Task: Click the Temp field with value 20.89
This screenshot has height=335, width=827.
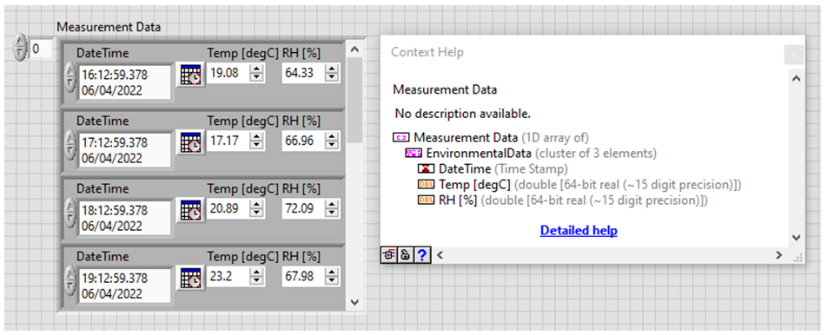Action: 228,208
